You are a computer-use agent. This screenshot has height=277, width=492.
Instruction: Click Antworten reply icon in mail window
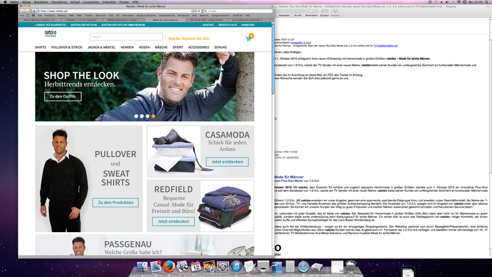pos(285,11)
